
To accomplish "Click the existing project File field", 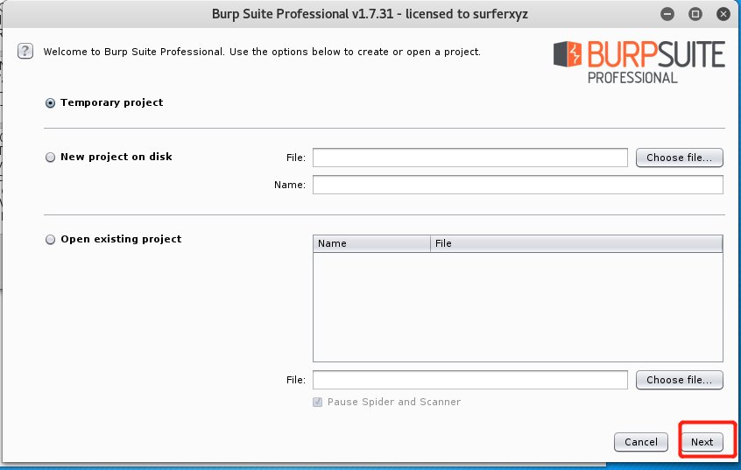I will point(470,380).
